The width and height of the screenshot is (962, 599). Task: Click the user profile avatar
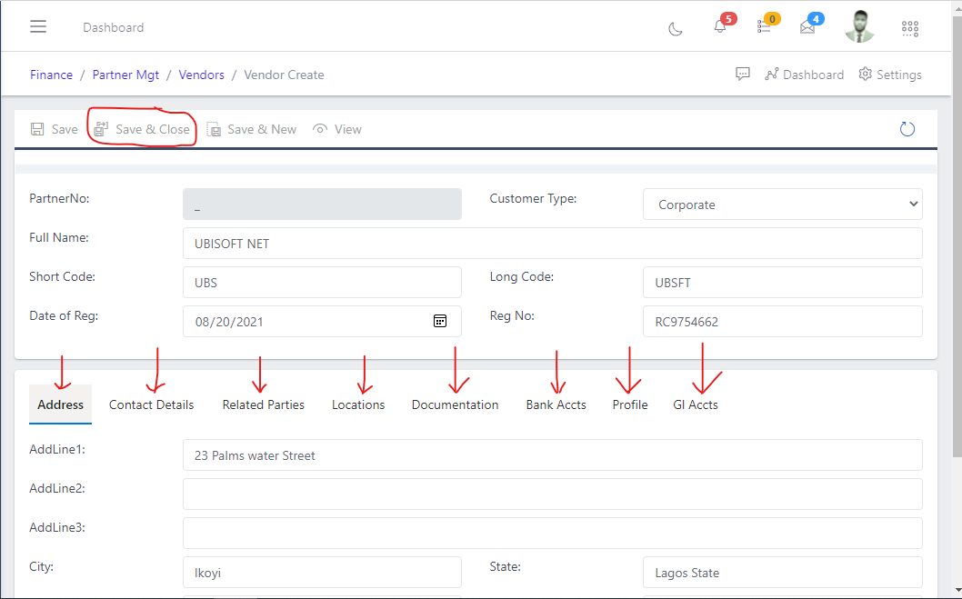[859, 26]
